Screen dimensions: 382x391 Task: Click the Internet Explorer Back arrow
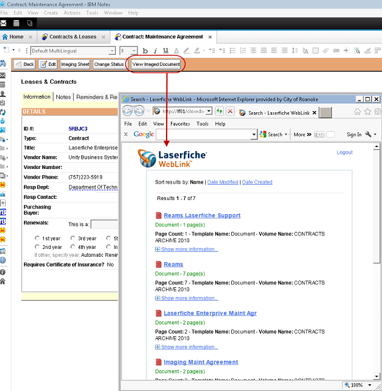(128, 111)
